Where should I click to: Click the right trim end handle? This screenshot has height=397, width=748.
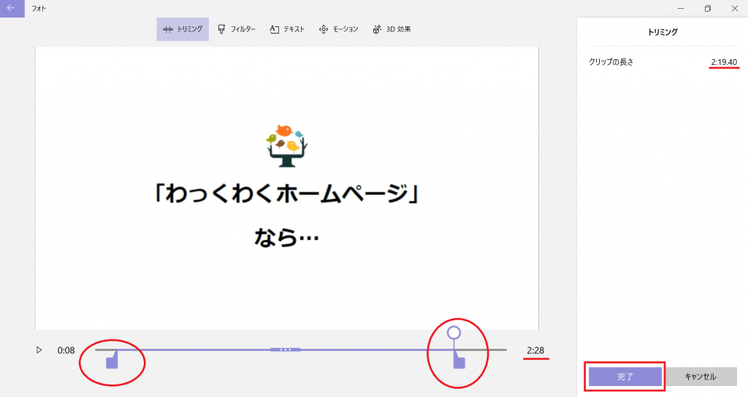pos(459,361)
